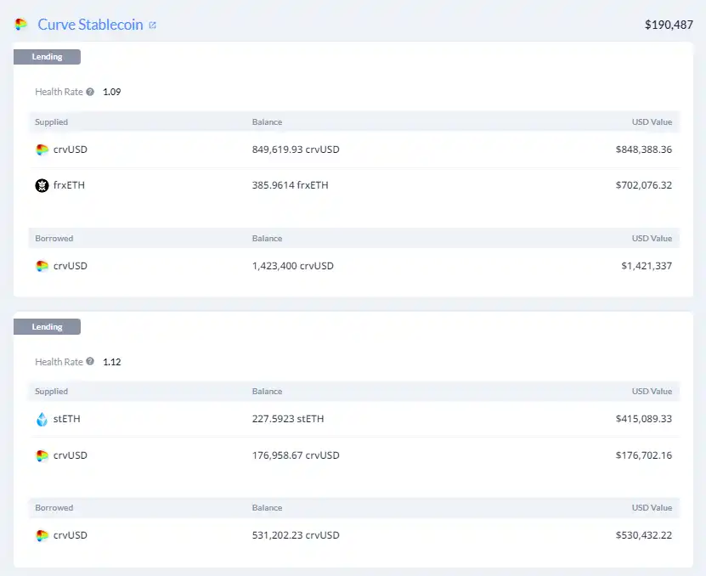The width and height of the screenshot is (706, 576).
Task: Click the Health Rate value 1.09
Action: click(111, 92)
